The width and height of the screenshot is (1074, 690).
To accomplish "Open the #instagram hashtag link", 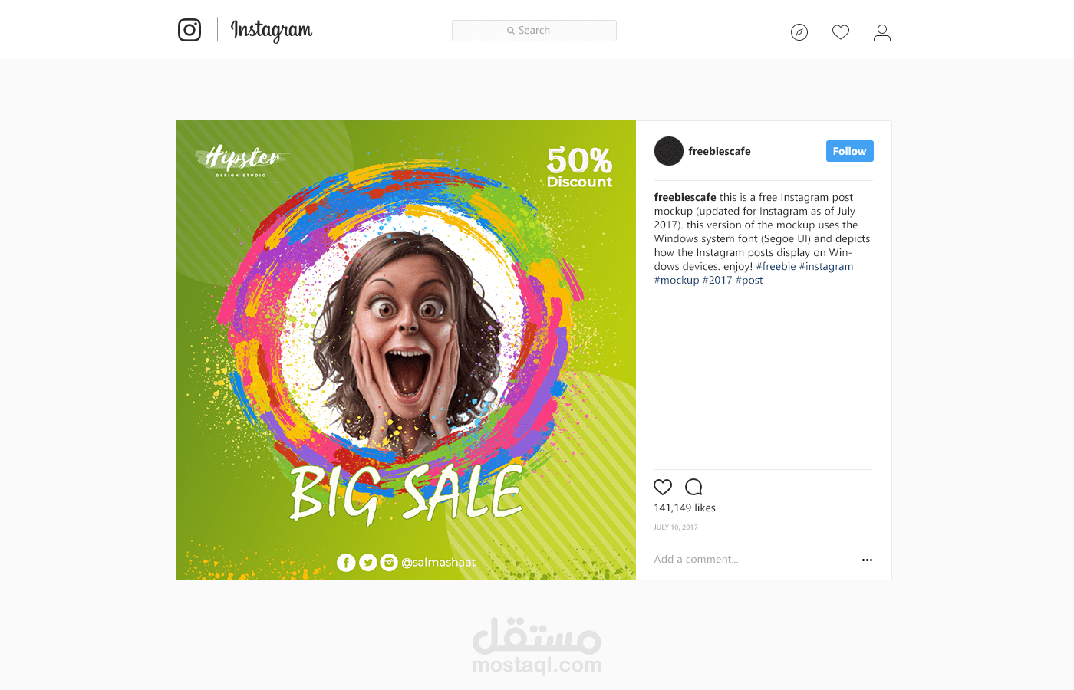I will click(826, 266).
